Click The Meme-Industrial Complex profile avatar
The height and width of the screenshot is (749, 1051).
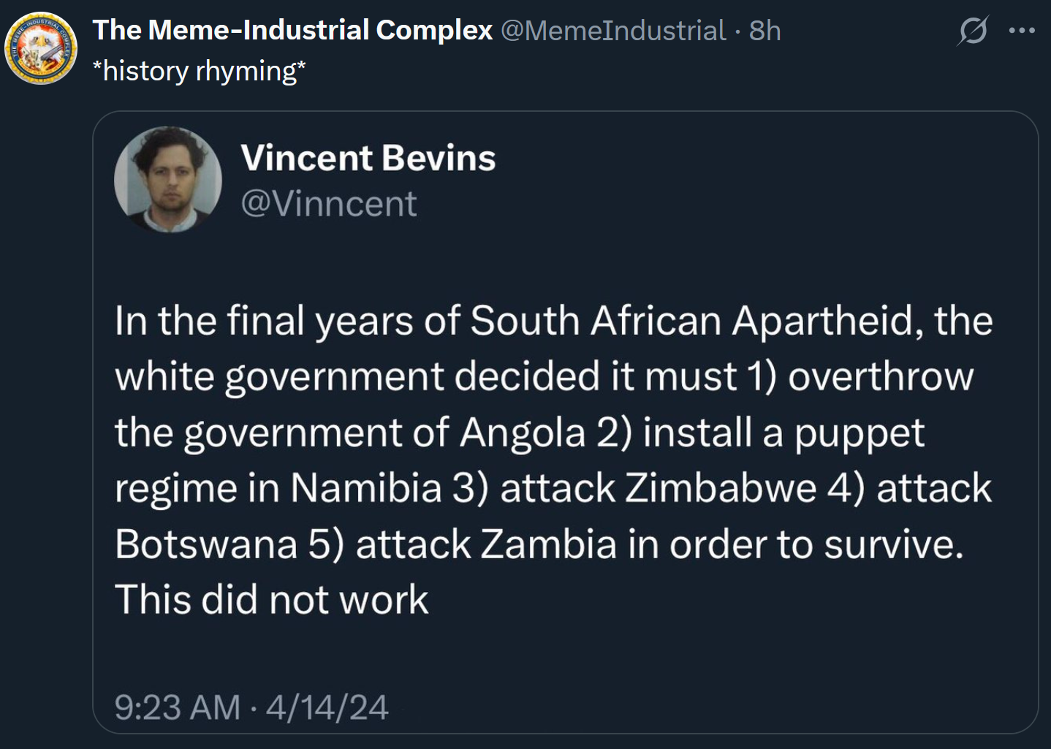(41, 48)
